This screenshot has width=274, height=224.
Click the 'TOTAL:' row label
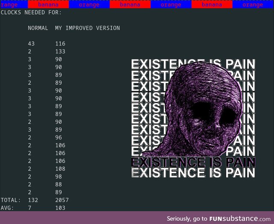tap(10, 200)
